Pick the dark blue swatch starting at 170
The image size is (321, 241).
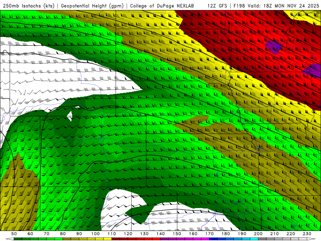[x=213, y=239]
